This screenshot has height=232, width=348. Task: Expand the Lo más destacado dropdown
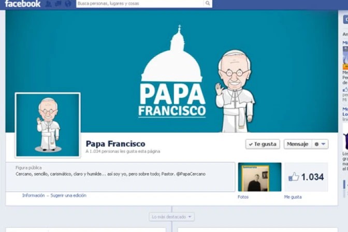tap(172, 216)
